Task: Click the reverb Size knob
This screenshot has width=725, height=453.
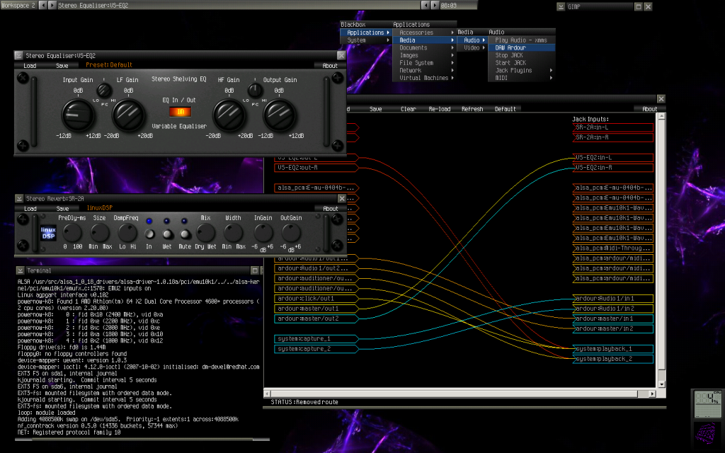Action: (99, 232)
